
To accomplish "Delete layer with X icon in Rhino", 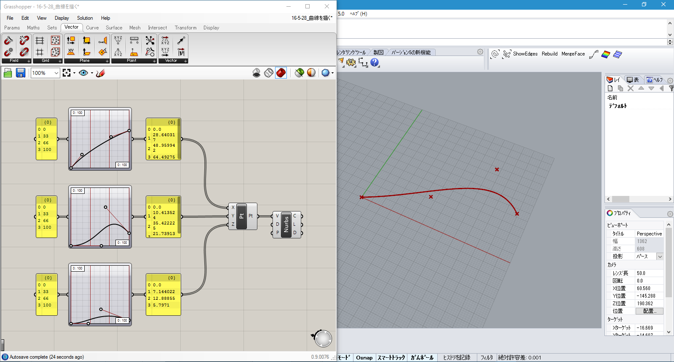I will (x=631, y=88).
